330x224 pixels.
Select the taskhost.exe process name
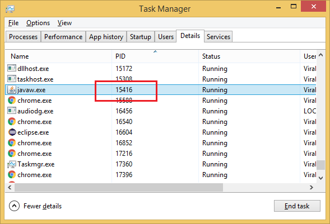(35, 79)
